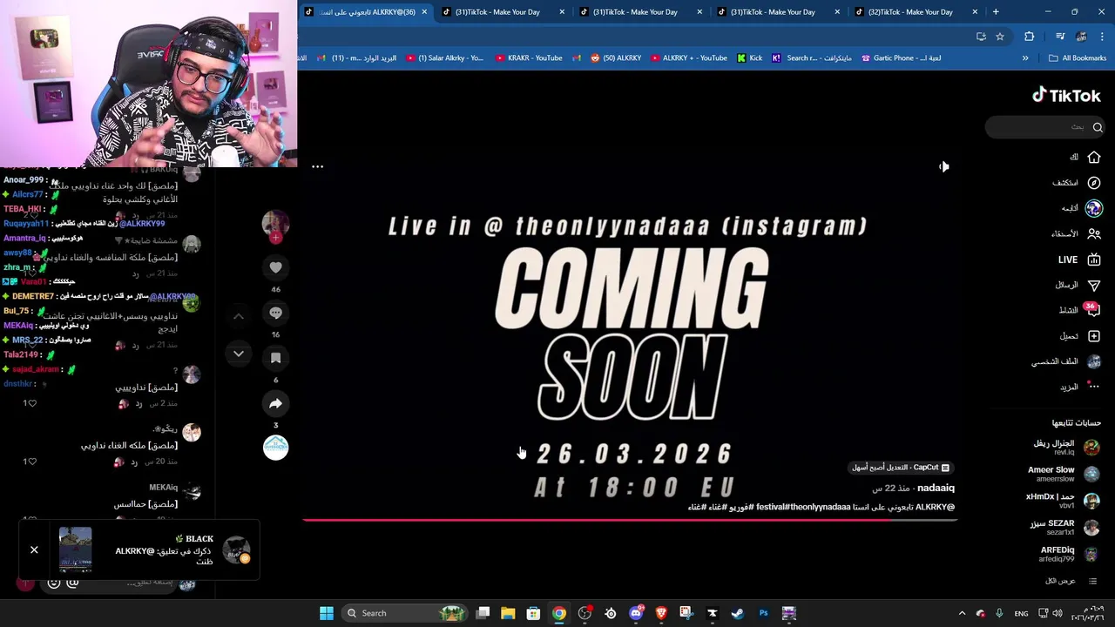Open the Friends people icon in sidebar
Viewport: 1115px width, 627px height.
1094,233
